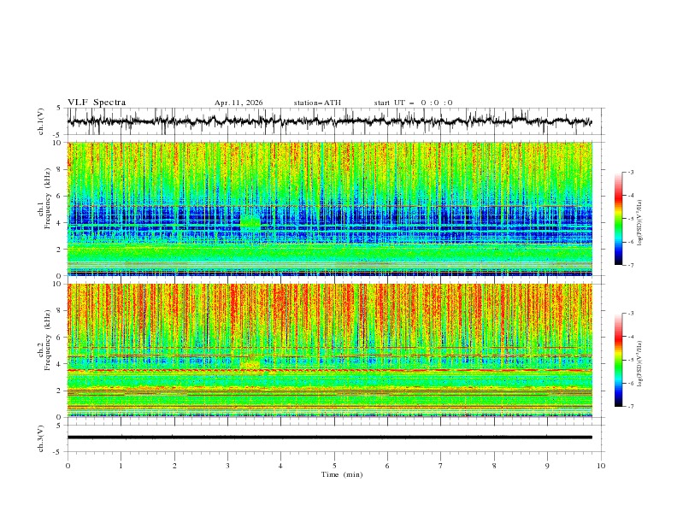The width and height of the screenshot is (677, 523).
Task: Click the ch.2 colorbar "log(PSD)(V²/Hz)" label
Action: point(639,363)
